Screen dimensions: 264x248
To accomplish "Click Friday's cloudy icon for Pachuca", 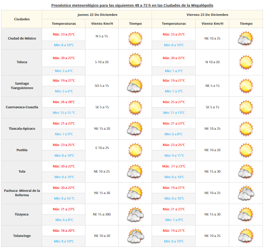I will pos(246,193).
